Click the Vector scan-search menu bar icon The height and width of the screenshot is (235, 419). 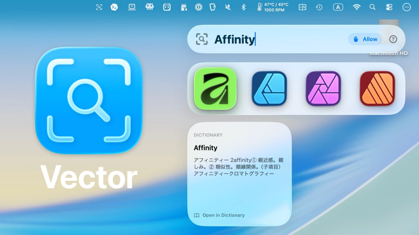[x=99, y=7]
